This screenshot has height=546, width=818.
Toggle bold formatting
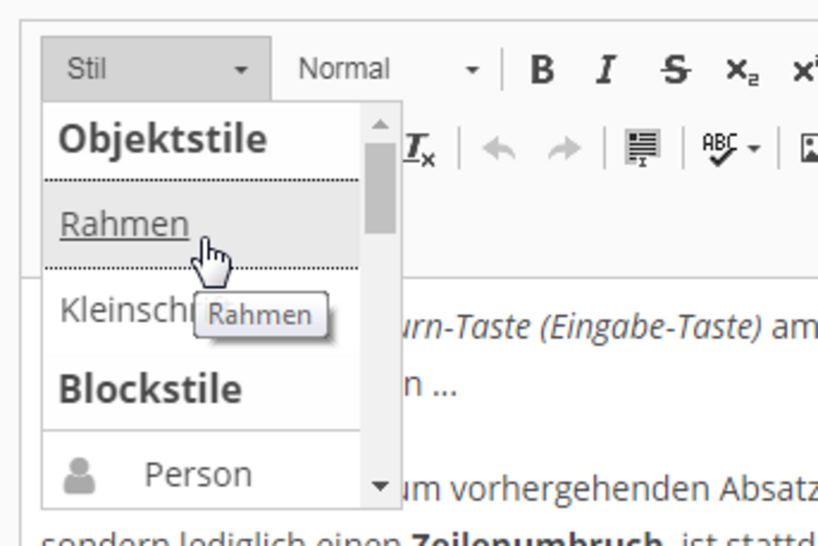point(542,70)
